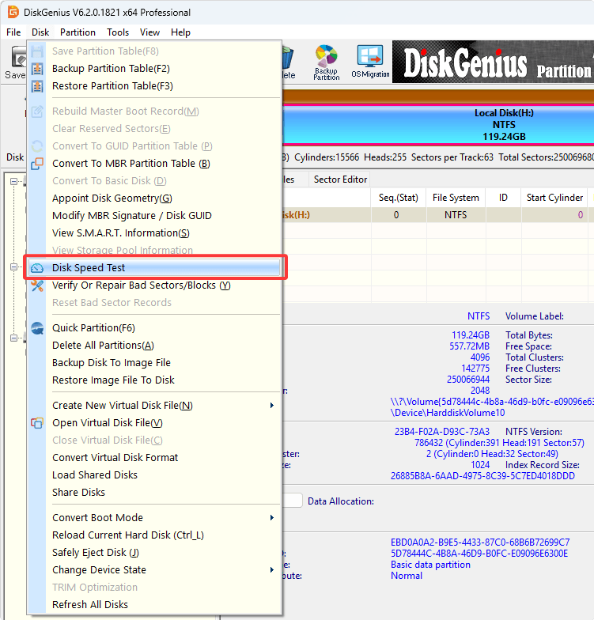Click the Quick Partition icon in menu

pyautogui.click(x=37, y=327)
